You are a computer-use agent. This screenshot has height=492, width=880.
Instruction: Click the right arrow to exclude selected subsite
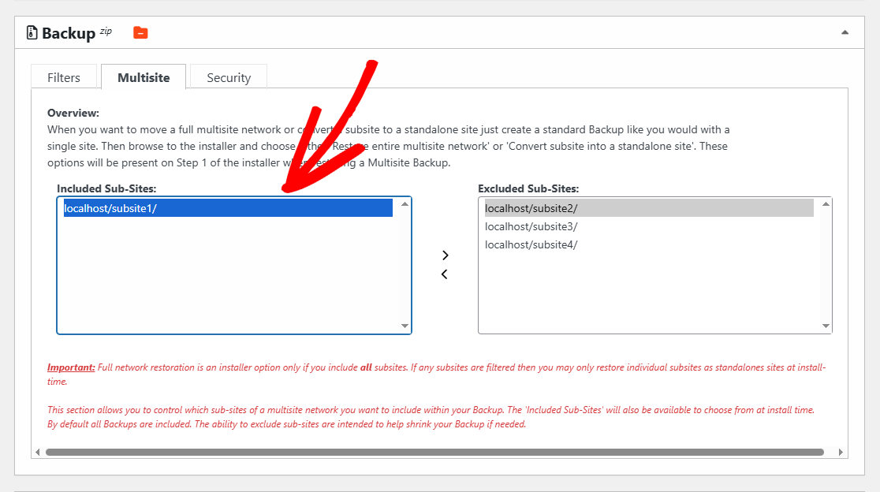point(445,255)
